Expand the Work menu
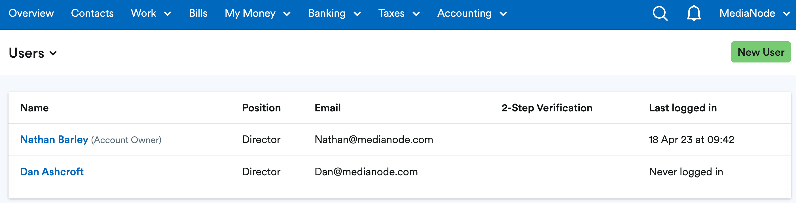 point(151,13)
